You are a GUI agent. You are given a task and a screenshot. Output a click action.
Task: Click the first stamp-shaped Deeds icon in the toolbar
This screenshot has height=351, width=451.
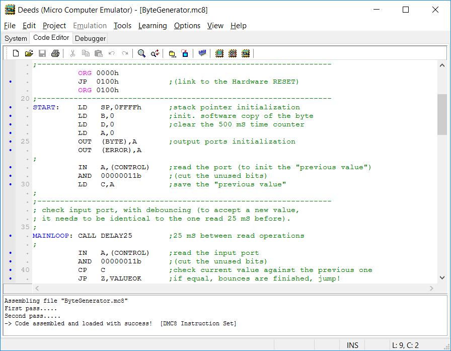pos(219,53)
